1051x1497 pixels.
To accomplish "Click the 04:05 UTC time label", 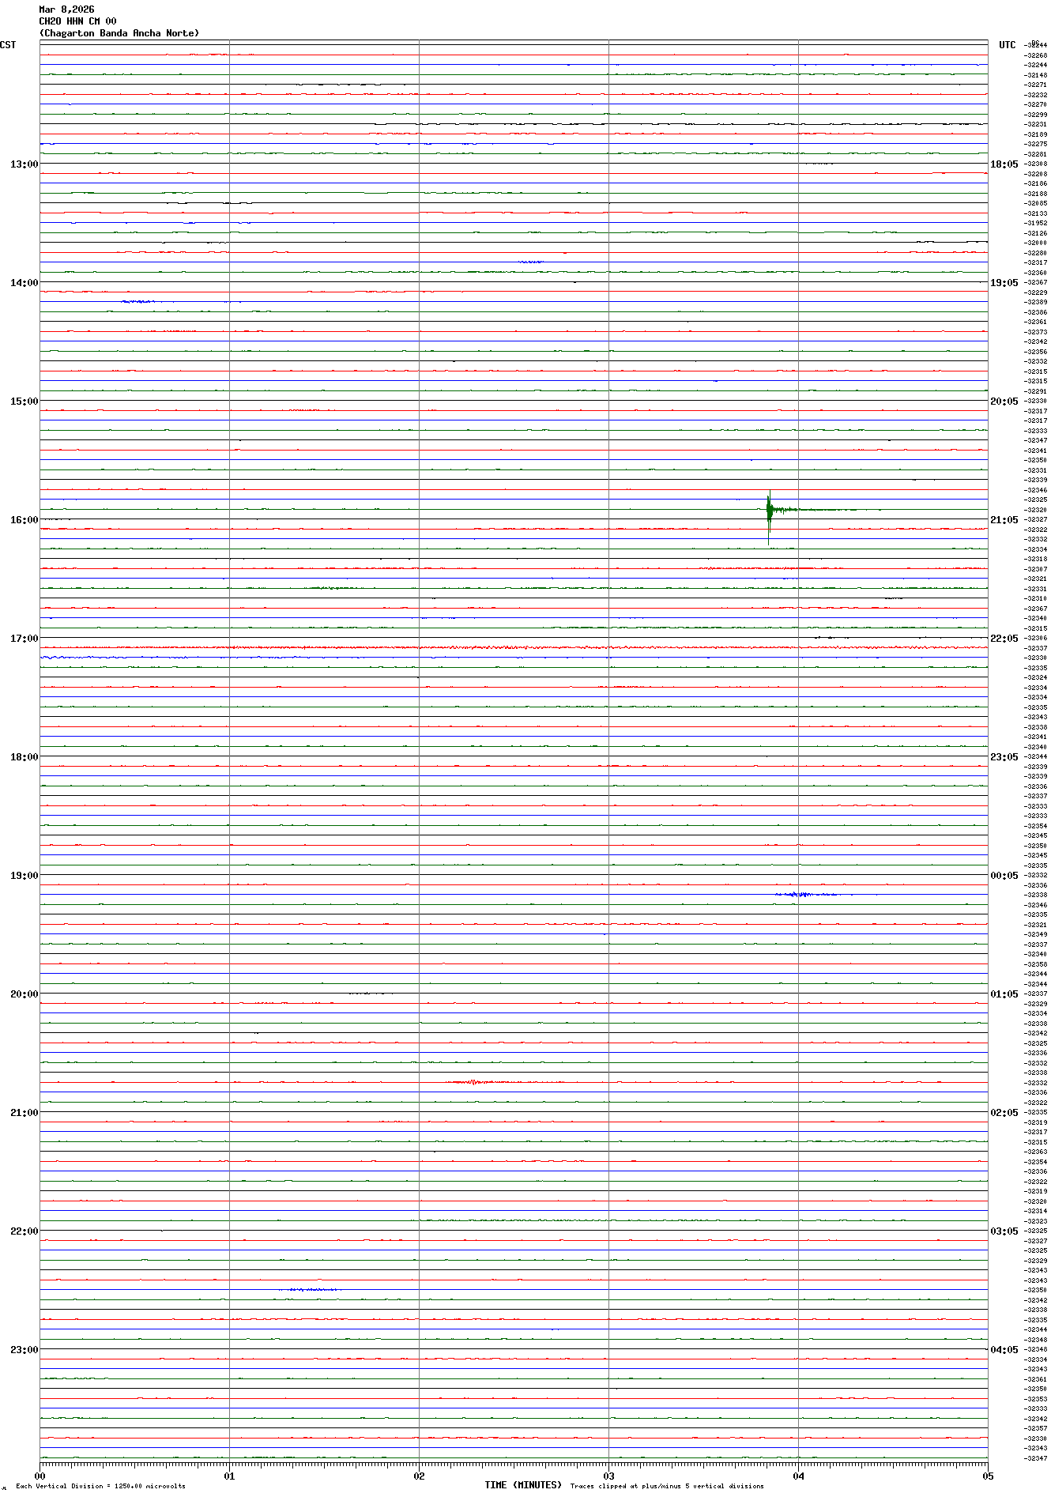I will click(x=1004, y=1350).
